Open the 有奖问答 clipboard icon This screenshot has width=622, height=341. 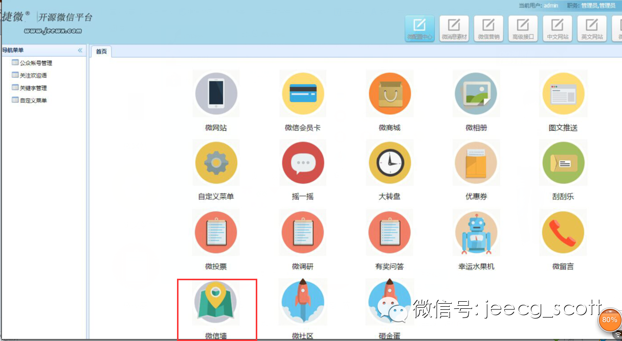(x=390, y=232)
